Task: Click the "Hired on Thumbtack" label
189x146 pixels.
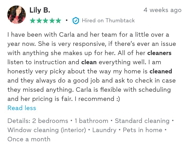Action: coord(108,20)
